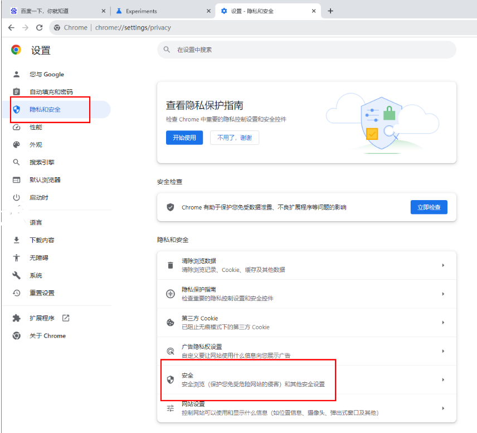
Task: Click the 不用了，谢谢 button
Action: pyautogui.click(x=235, y=138)
